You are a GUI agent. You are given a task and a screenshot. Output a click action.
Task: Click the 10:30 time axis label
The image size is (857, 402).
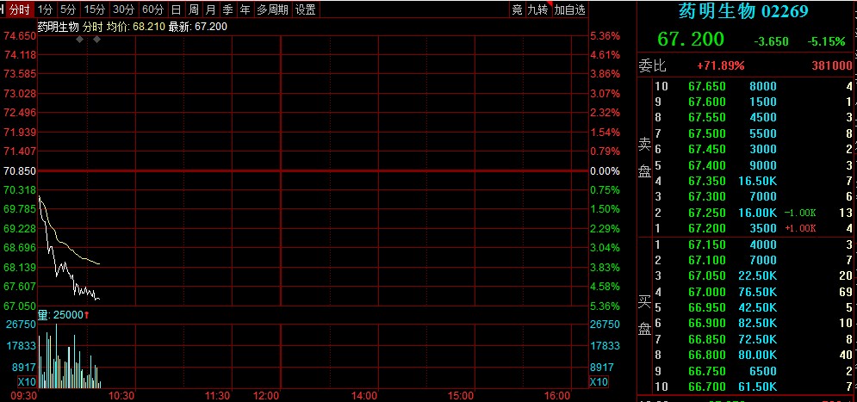[x=121, y=395]
